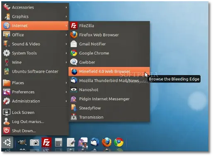Click the Thunderbird icon in the submenu
The height and width of the screenshot is (156, 213).
74,80
